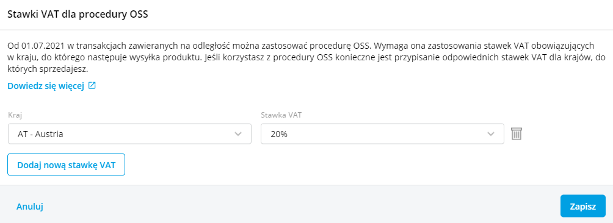This screenshot has height=223, width=613.
Task: Cancel the dialog with Anuluj
Action: point(30,206)
